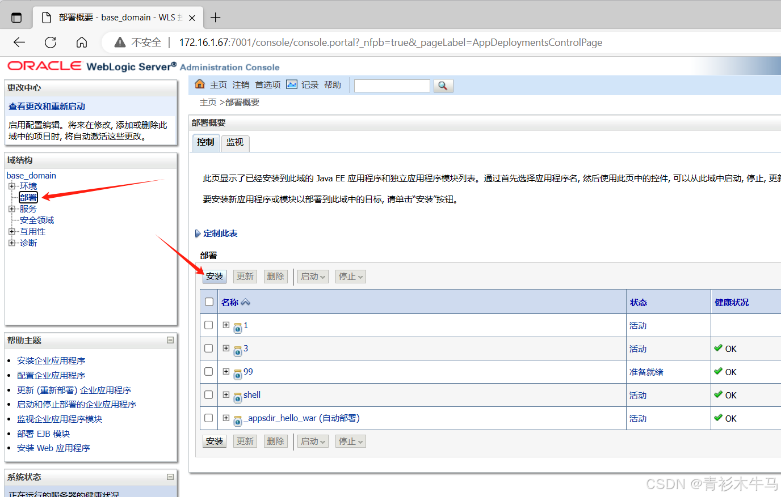This screenshot has height=497, width=781.
Task: Open the _appsdir_hello_war deployment link
Action: tap(301, 418)
